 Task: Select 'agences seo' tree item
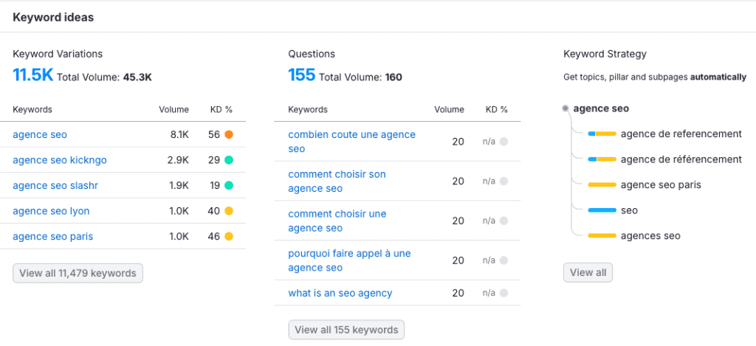click(650, 236)
